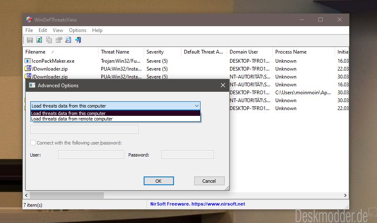377x223 pixels.
Task: Click the Find magnifier toolbar icon
Action: (x=68, y=40)
